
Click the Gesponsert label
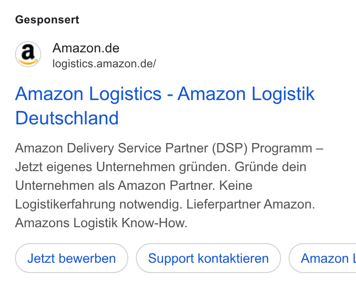47,20
